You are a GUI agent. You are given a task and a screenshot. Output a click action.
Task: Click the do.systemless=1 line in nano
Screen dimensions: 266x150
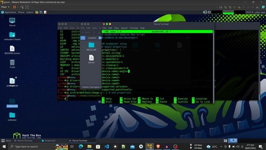(x=112, y=62)
